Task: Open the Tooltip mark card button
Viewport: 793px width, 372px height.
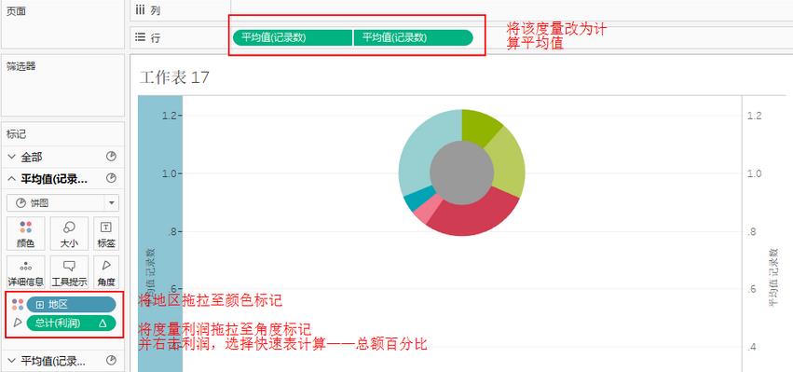Action: (69, 272)
